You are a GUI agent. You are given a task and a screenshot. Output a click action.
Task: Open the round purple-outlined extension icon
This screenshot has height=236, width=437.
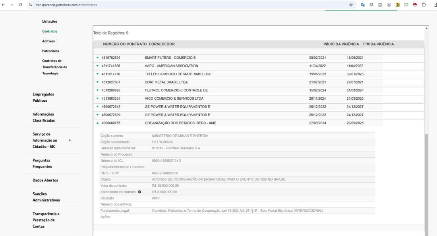click(x=389, y=5)
